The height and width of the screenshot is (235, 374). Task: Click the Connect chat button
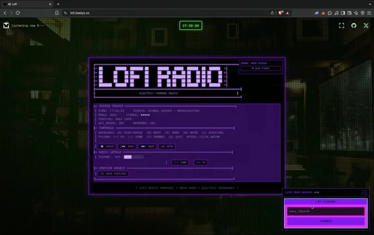326,221
